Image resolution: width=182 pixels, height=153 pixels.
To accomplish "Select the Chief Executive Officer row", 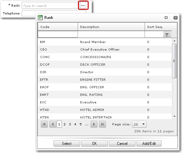I will [x=105, y=49].
